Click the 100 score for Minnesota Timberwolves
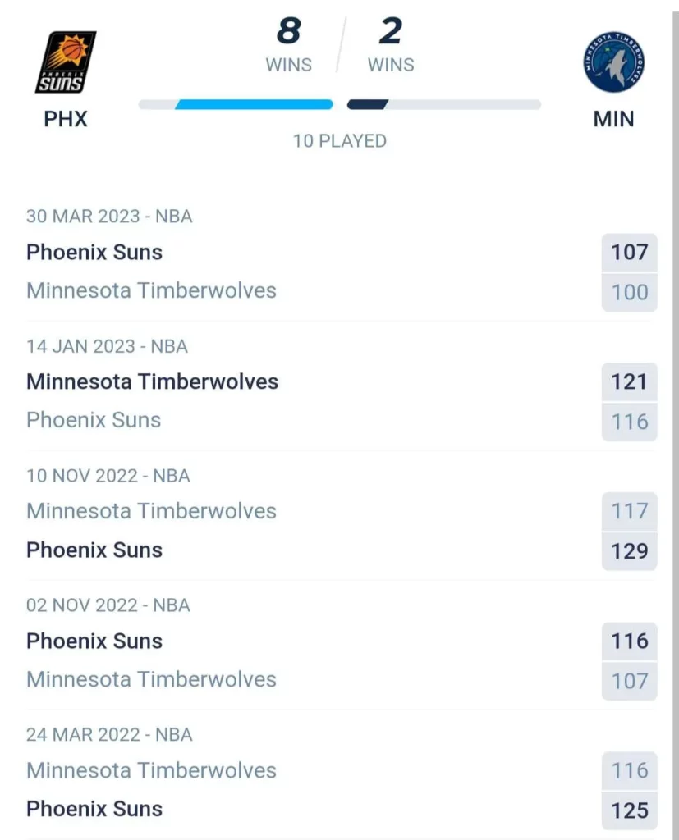This screenshot has width=679, height=840. tap(629, 293)
